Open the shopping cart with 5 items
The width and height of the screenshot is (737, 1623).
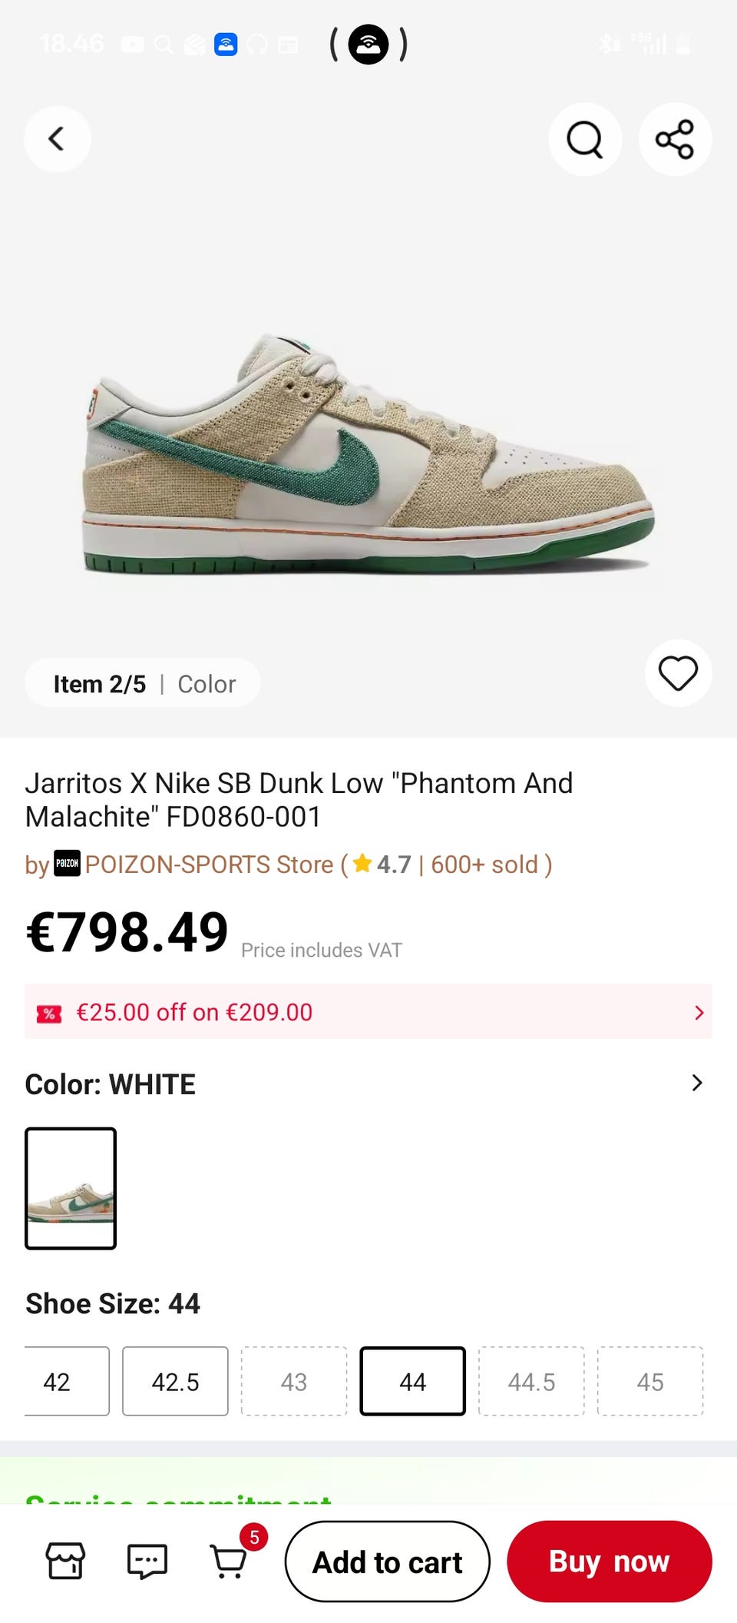pos(229,1561)
